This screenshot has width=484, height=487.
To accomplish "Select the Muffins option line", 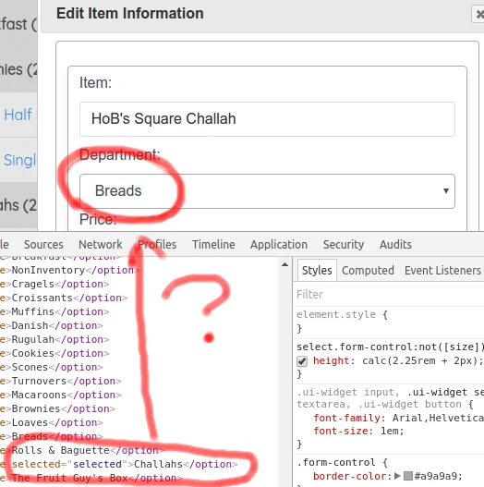I will pos(54,311).
